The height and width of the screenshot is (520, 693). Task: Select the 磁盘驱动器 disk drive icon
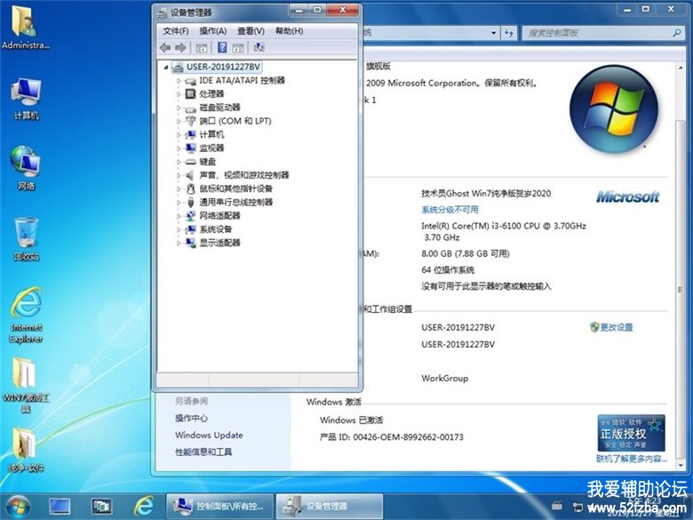[190, 108]
